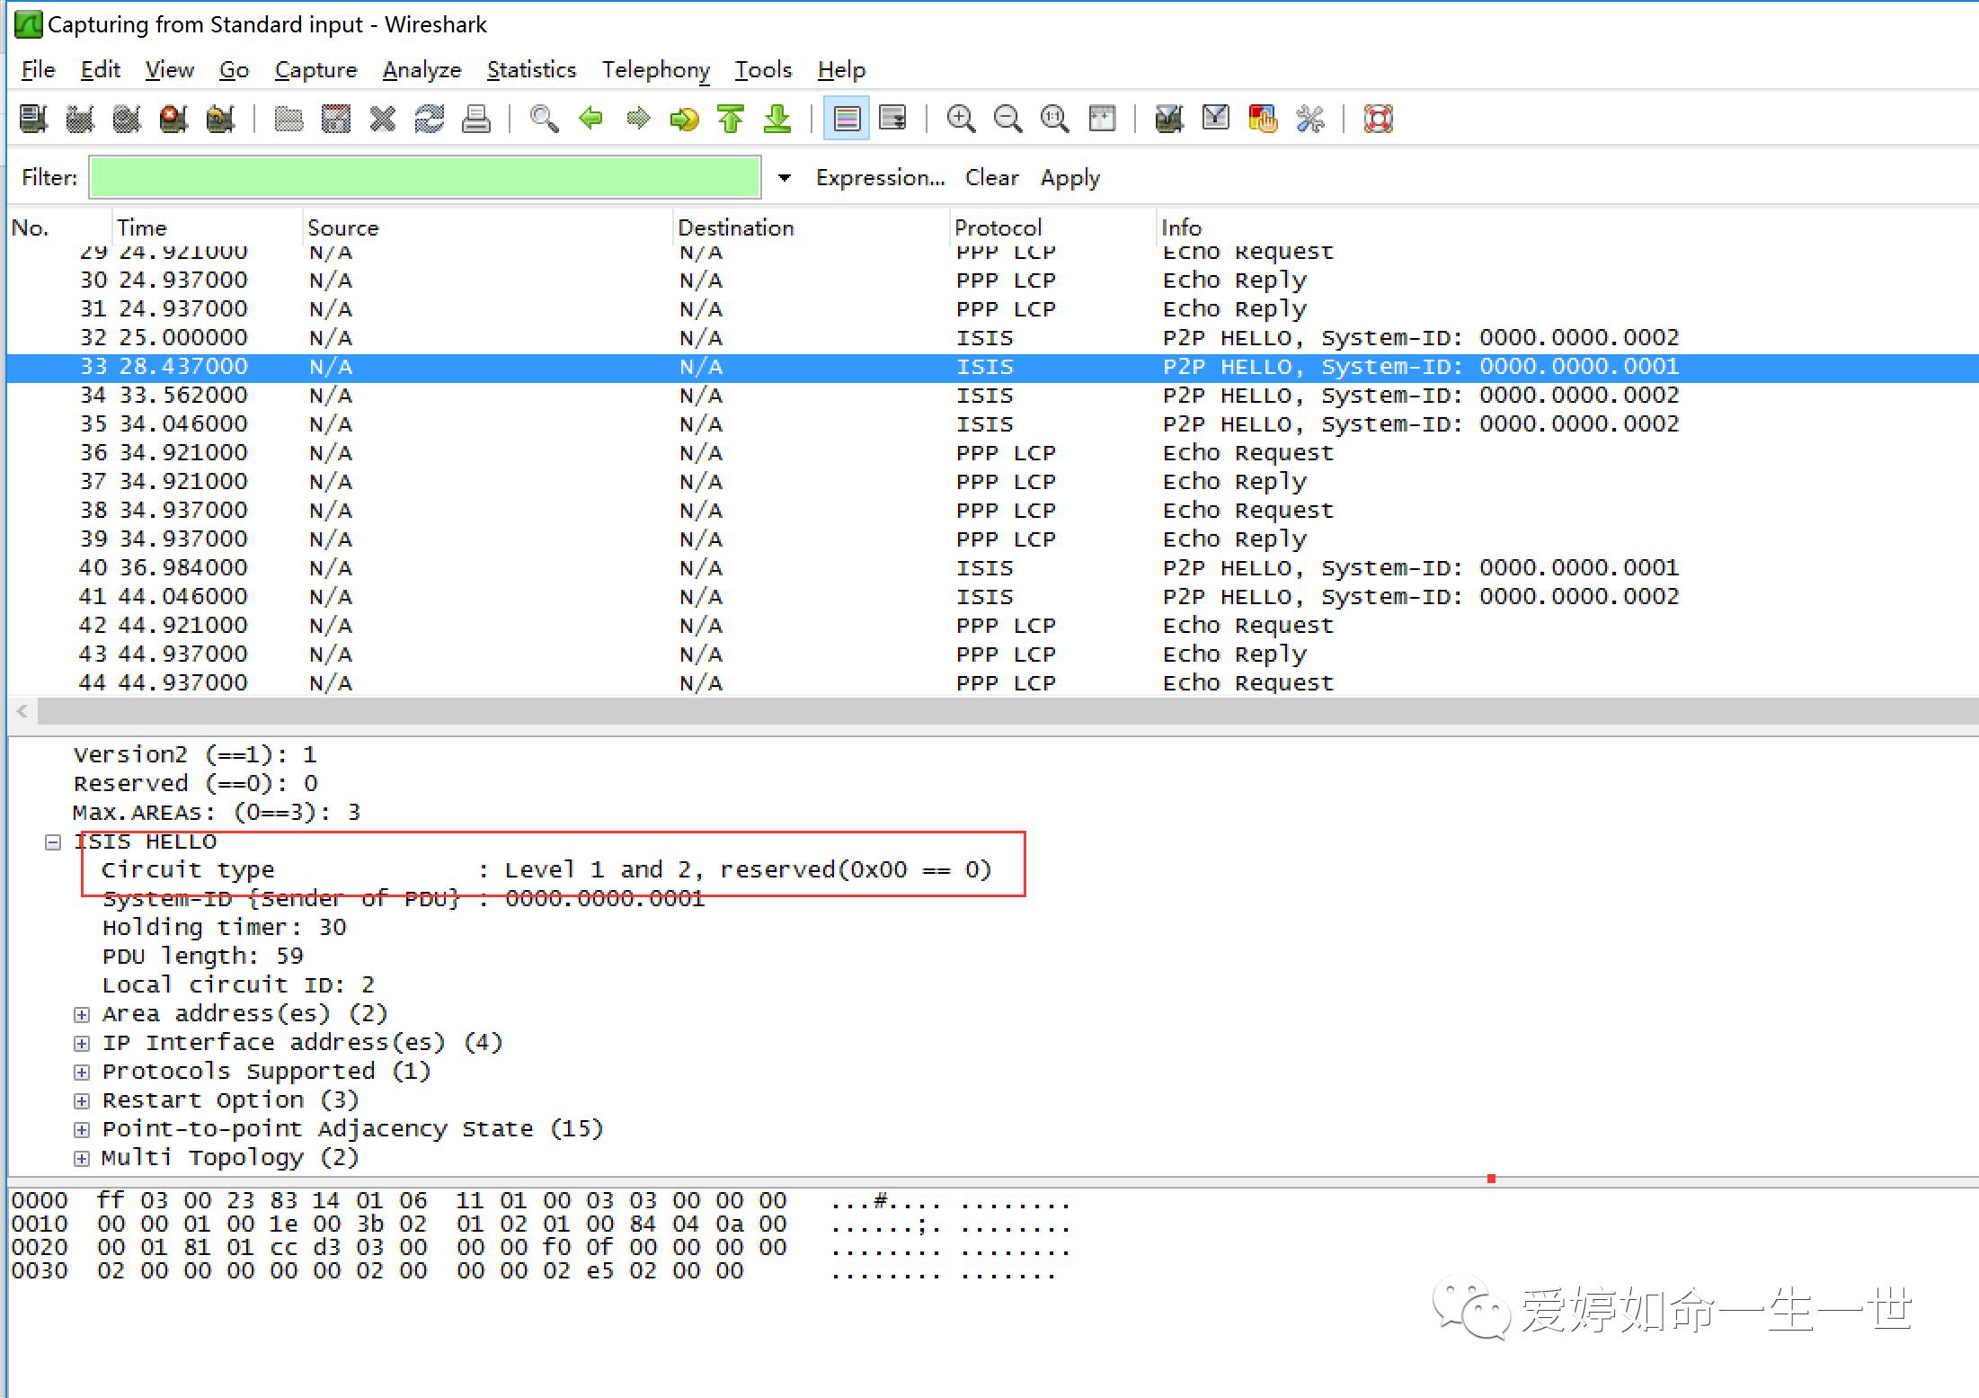Collapse the ISIS HELLO tree node
1979x1398 pixels.
pos(53,842)
